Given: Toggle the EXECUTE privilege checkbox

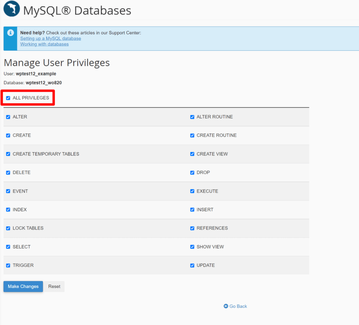Looking at the screenshot, I should tap(192, 191).
